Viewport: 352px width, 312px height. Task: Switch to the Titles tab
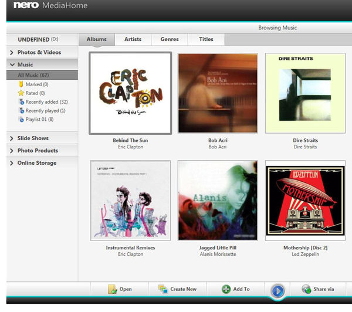[206, 39]
